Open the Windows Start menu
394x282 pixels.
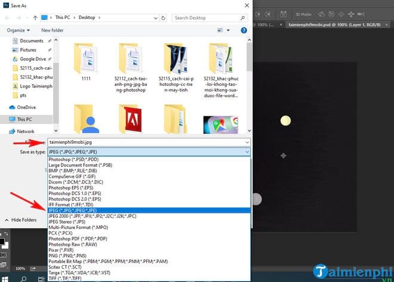point(5,279)
